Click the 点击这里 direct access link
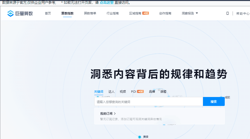Image resolution: width=250 pixels, height=139 pixels. tap(107, 2)
